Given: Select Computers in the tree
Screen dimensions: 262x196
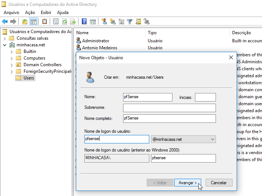Looking at the screenshot, I should (34, 58).
